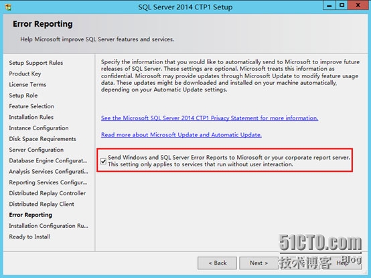
Task: Select Analysis Services Configuration step
Action: (48, 172)
